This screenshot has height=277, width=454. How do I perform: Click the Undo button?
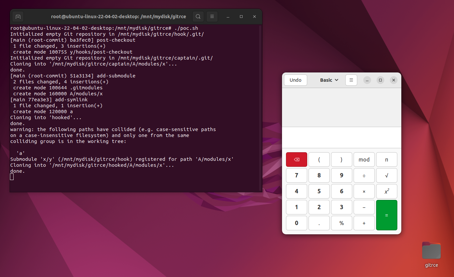coord(295,80)
